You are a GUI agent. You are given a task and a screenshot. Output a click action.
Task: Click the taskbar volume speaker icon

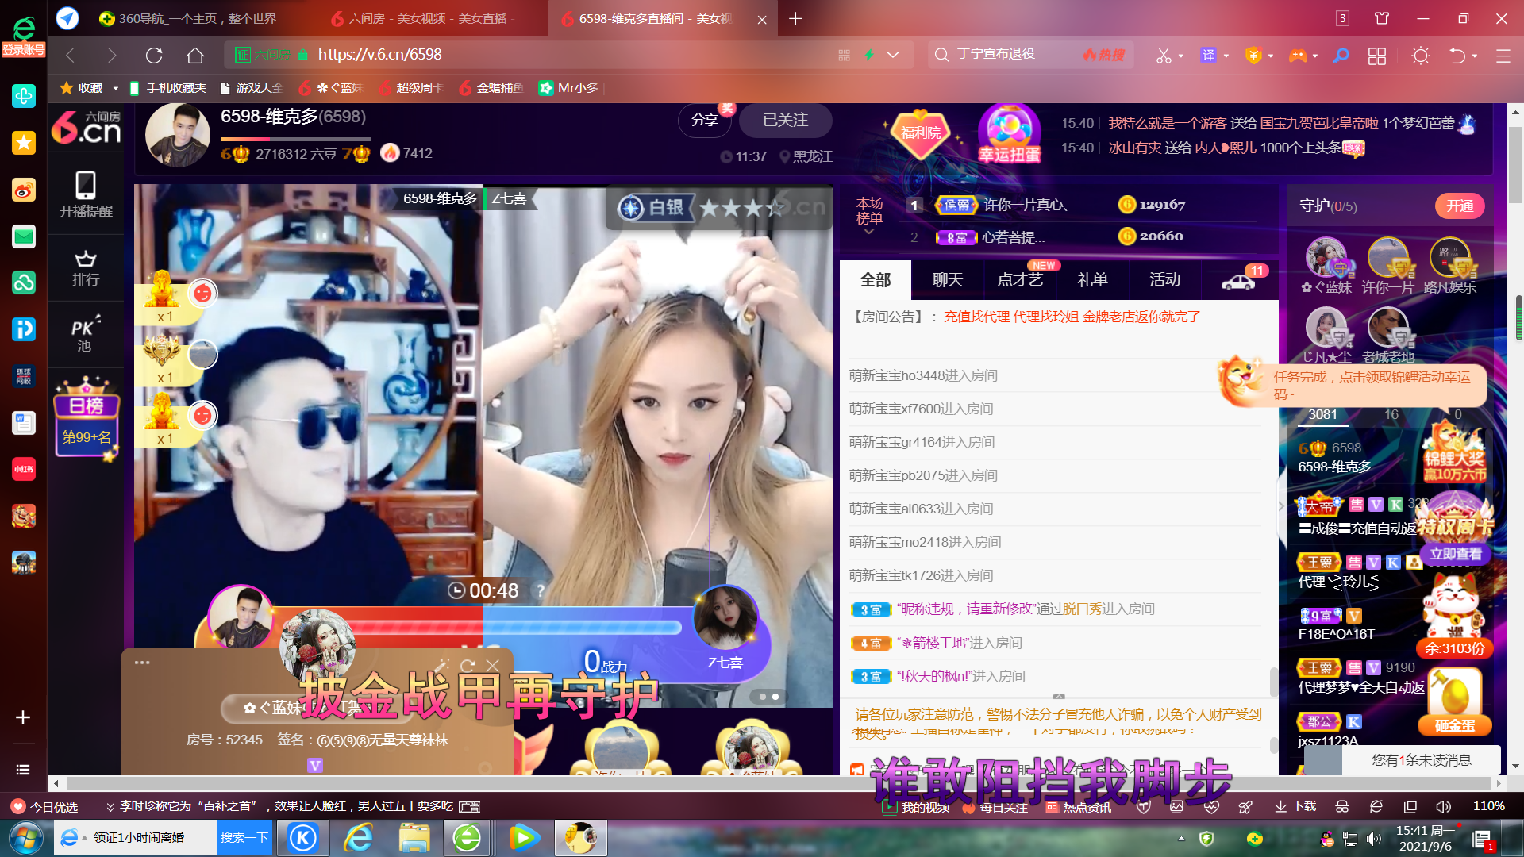tap(1373, 838)
